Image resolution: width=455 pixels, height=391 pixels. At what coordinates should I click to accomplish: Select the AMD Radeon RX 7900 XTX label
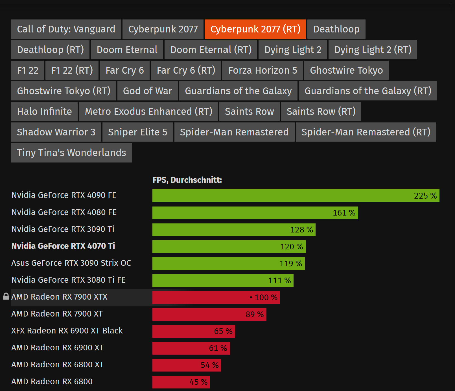click(x=59, y=297)
